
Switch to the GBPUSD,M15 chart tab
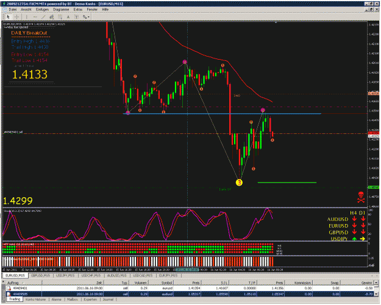click(40, 275)
